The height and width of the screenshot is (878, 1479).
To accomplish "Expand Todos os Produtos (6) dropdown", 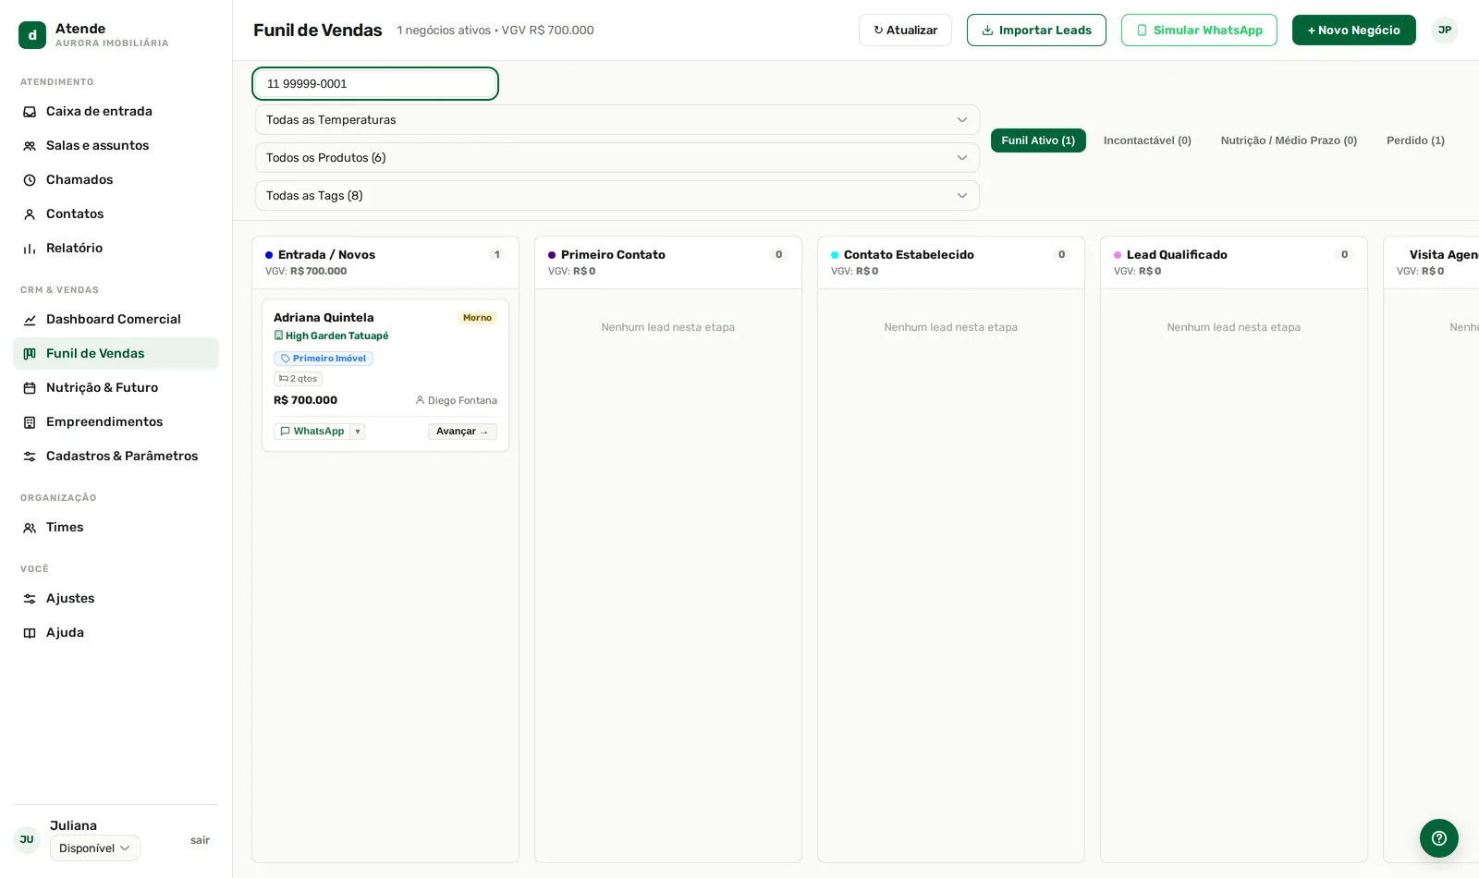I will pyautogui.click(x=617, y=158).
